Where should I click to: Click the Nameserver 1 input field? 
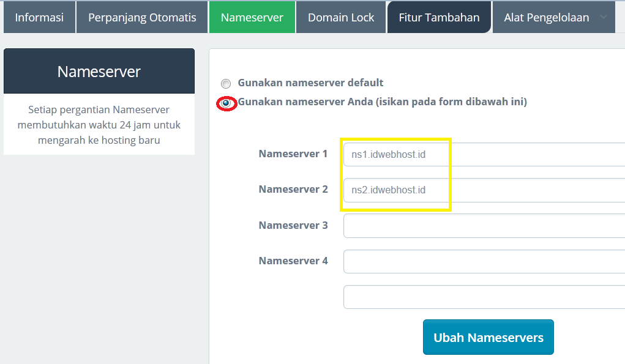[x=484, y=155]
